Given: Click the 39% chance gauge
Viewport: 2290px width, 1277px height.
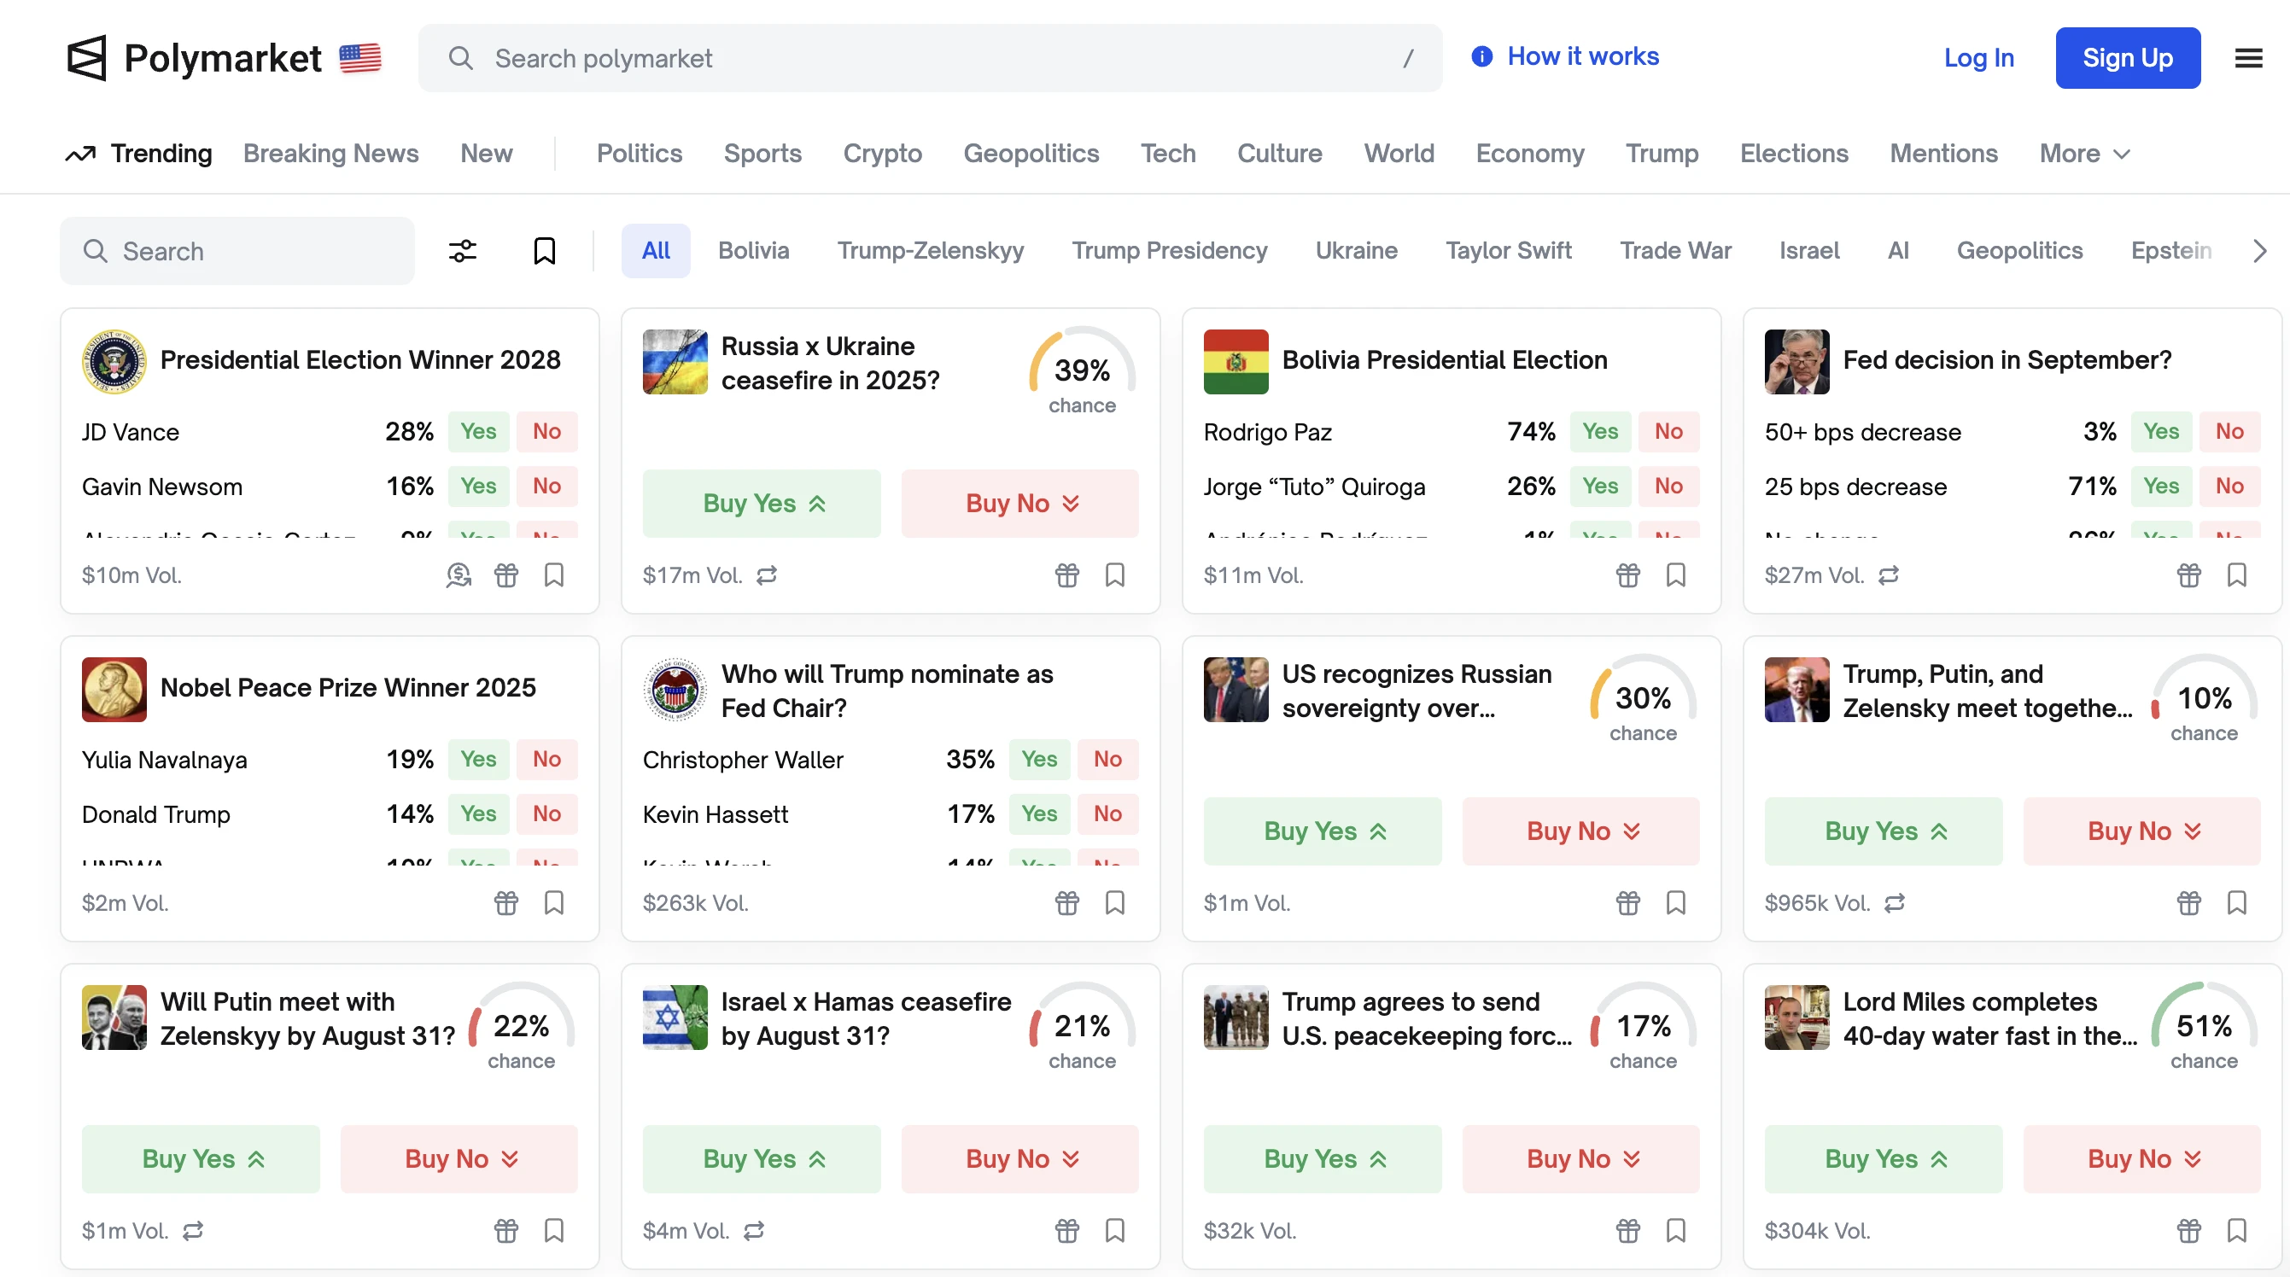Looking at the screenshot, I should [1082, 371].
